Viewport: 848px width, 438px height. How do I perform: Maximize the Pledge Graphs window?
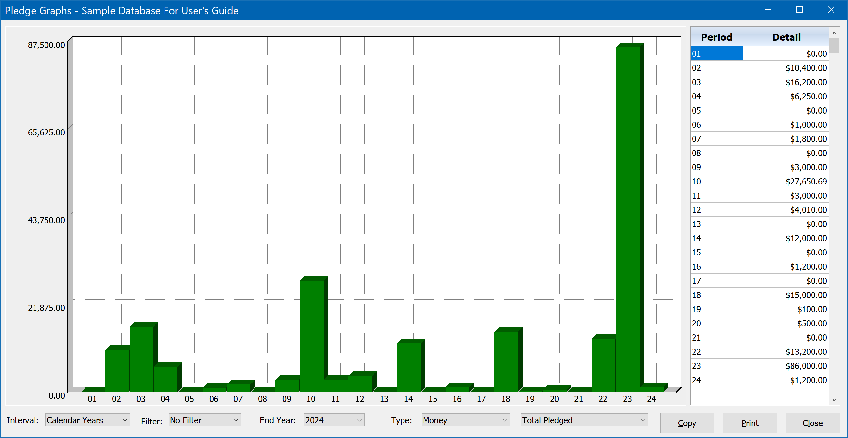pos(799,10)
